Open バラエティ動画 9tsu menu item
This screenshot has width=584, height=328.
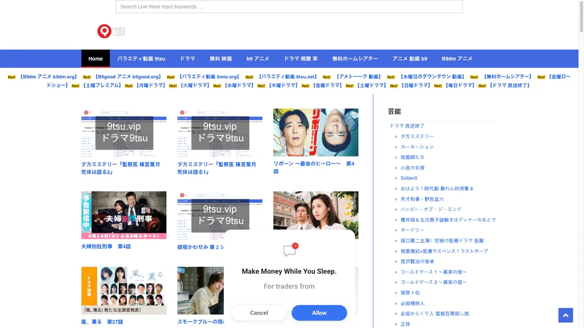[141, 59]
